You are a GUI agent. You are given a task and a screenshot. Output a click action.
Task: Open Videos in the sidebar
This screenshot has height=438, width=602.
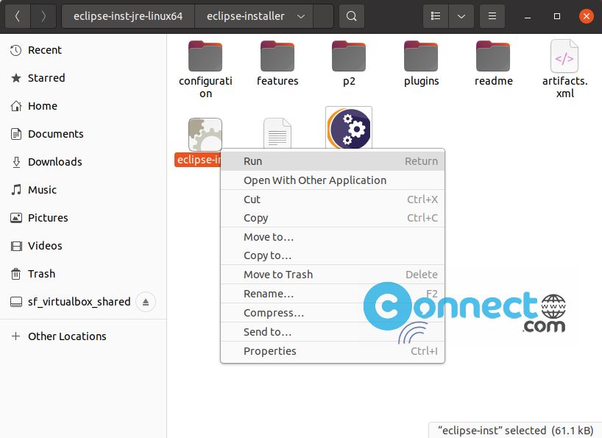[83, 246]
